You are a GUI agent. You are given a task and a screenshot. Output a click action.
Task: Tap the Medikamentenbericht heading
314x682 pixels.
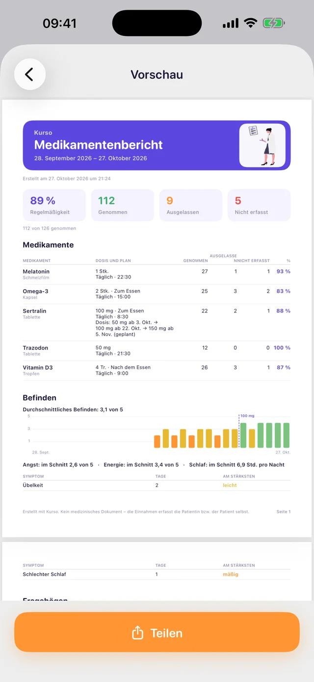coord(98,145)
